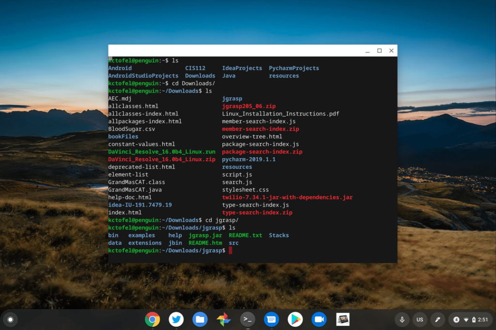Click the red terminal cursor block
496x330 pixels.
pos(230,250)
